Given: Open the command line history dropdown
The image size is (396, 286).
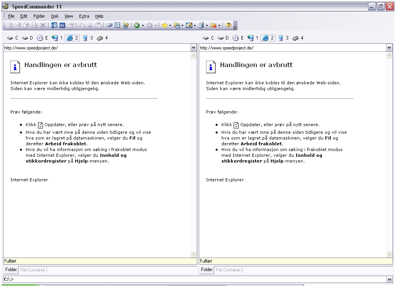Looking at the screenshot, I should click(389, 279).
